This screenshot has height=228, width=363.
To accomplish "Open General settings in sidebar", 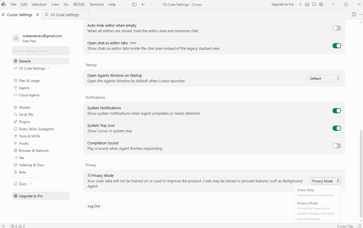I will [41, 61].
